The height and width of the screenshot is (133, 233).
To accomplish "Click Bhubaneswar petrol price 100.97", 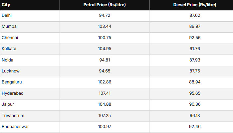I will tap(105, 127).
